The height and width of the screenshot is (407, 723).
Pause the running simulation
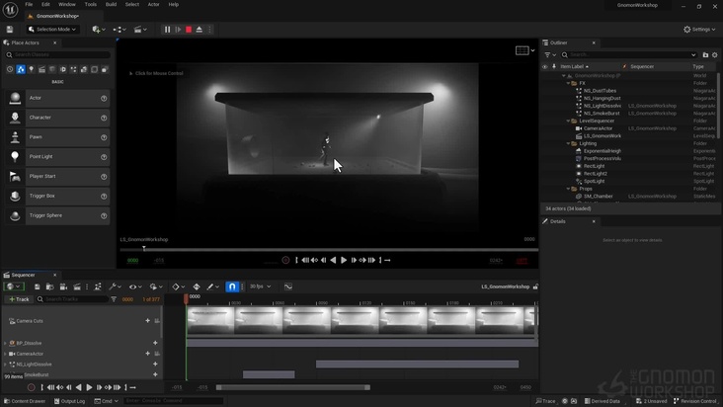click(x=167, y=30)
